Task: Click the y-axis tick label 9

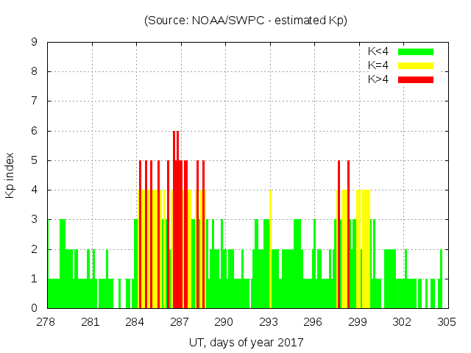Action: 34,43
